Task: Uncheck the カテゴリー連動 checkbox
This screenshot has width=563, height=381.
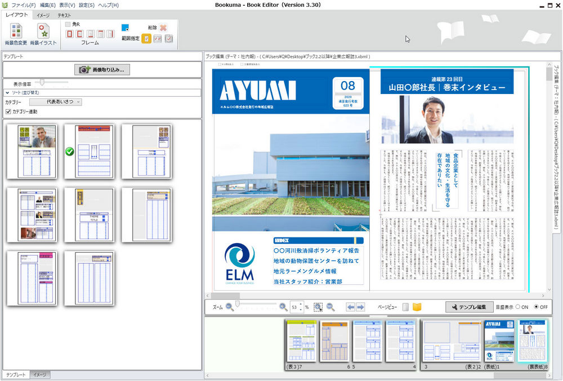Action: pos(8,111)
